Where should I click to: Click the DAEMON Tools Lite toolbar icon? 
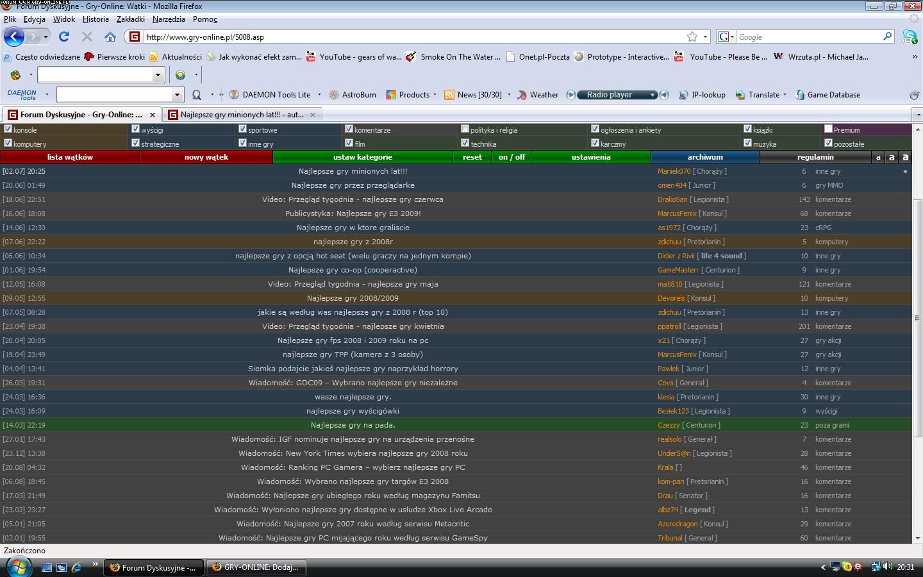coord(234,95)
